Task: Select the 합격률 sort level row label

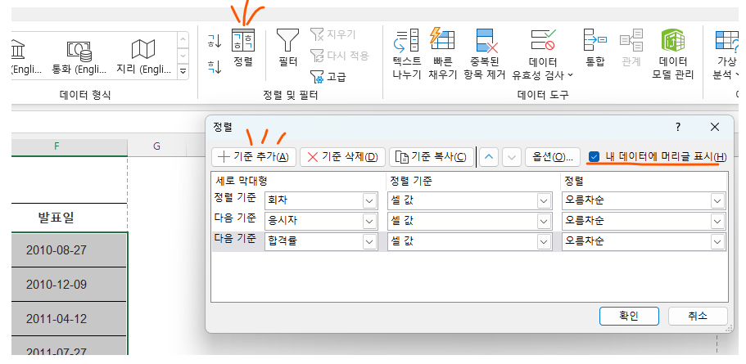Action: 235,239
